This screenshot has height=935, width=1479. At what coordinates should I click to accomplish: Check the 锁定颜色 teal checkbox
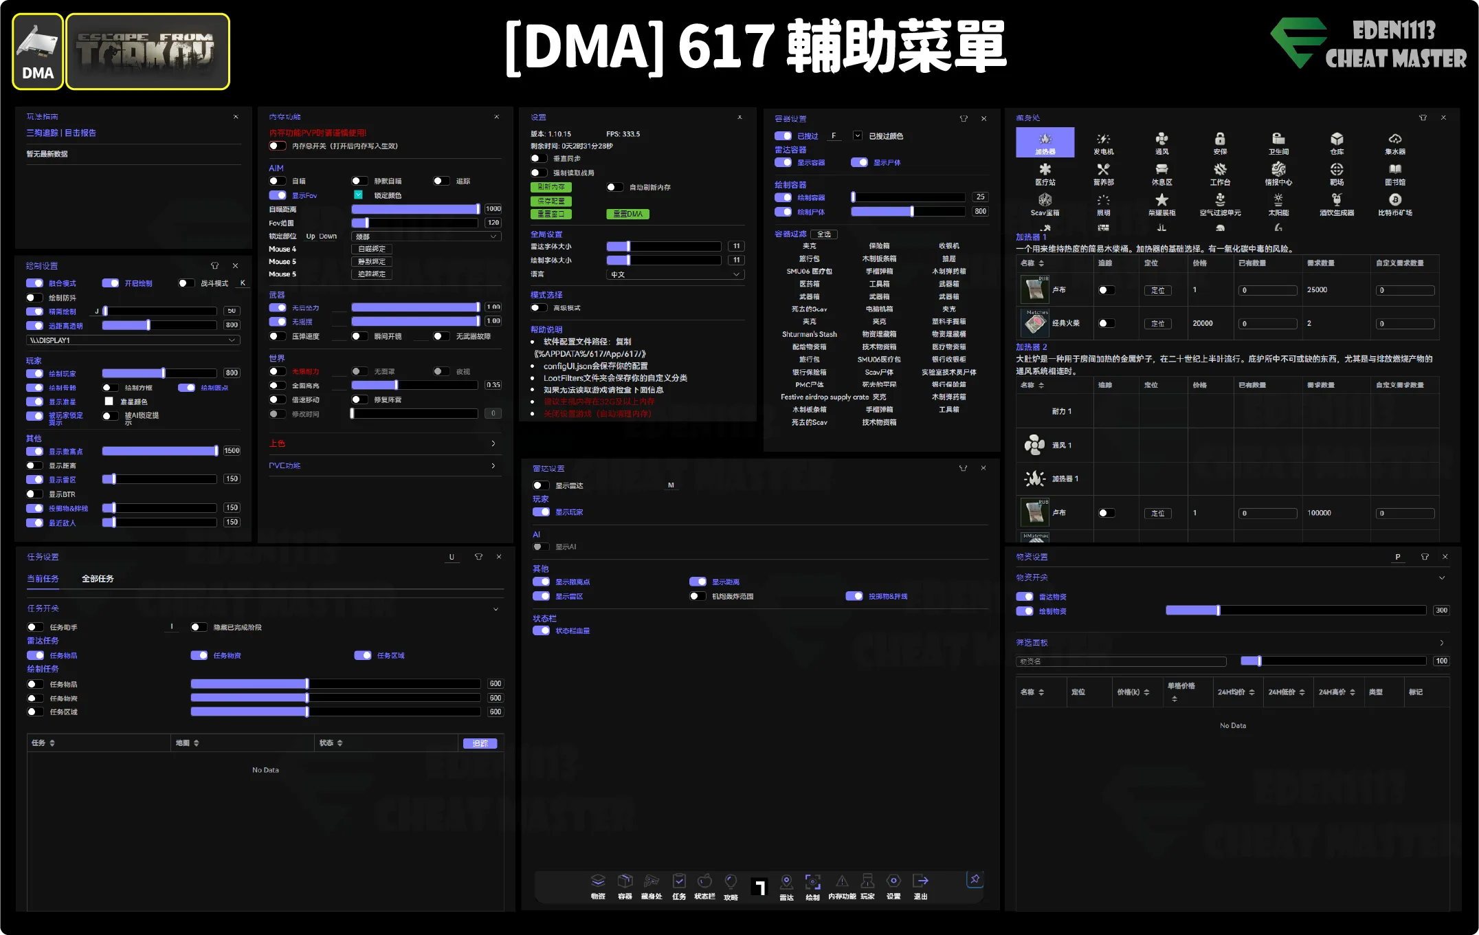358,195
